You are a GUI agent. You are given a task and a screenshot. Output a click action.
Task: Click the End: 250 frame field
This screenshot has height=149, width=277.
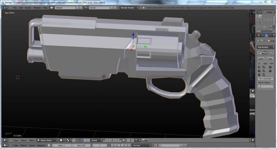coord(81,145)
